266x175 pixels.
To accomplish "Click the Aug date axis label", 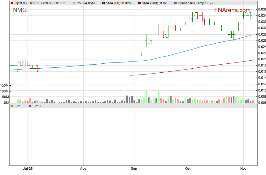I will 83,169.
